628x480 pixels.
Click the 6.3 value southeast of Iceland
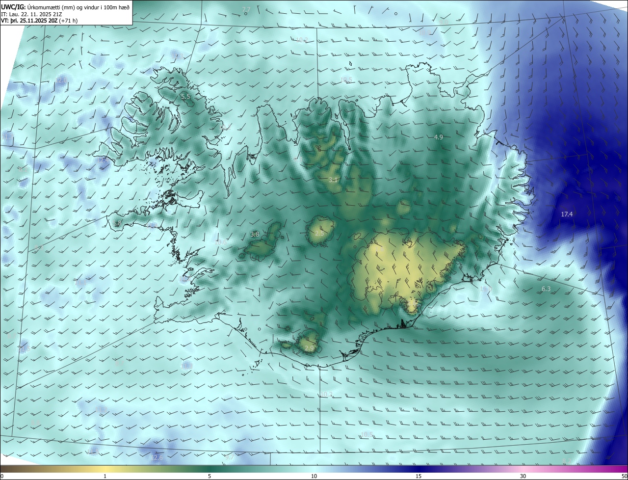pyautogui.click(x=546, y=289)
